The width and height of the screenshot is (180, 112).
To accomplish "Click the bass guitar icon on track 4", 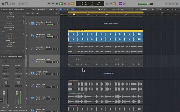I will coord(32,48).
